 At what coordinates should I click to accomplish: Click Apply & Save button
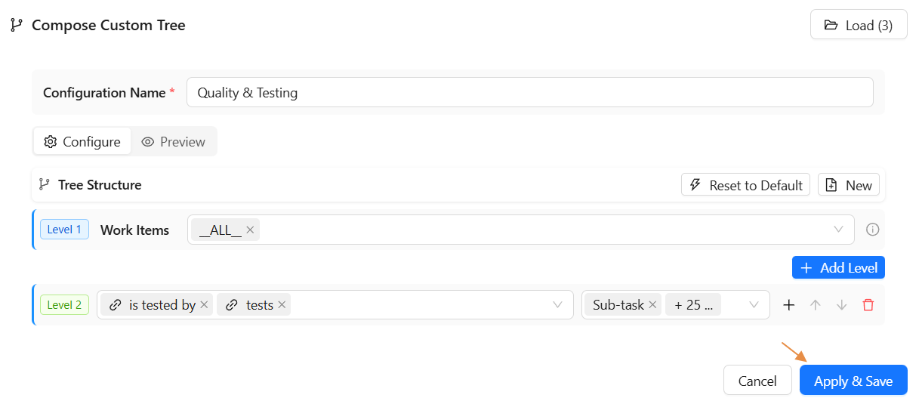tap(853, 381)
